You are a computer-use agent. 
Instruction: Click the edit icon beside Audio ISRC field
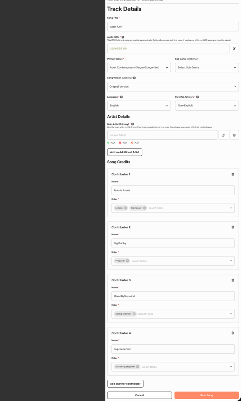click(234, 48)
